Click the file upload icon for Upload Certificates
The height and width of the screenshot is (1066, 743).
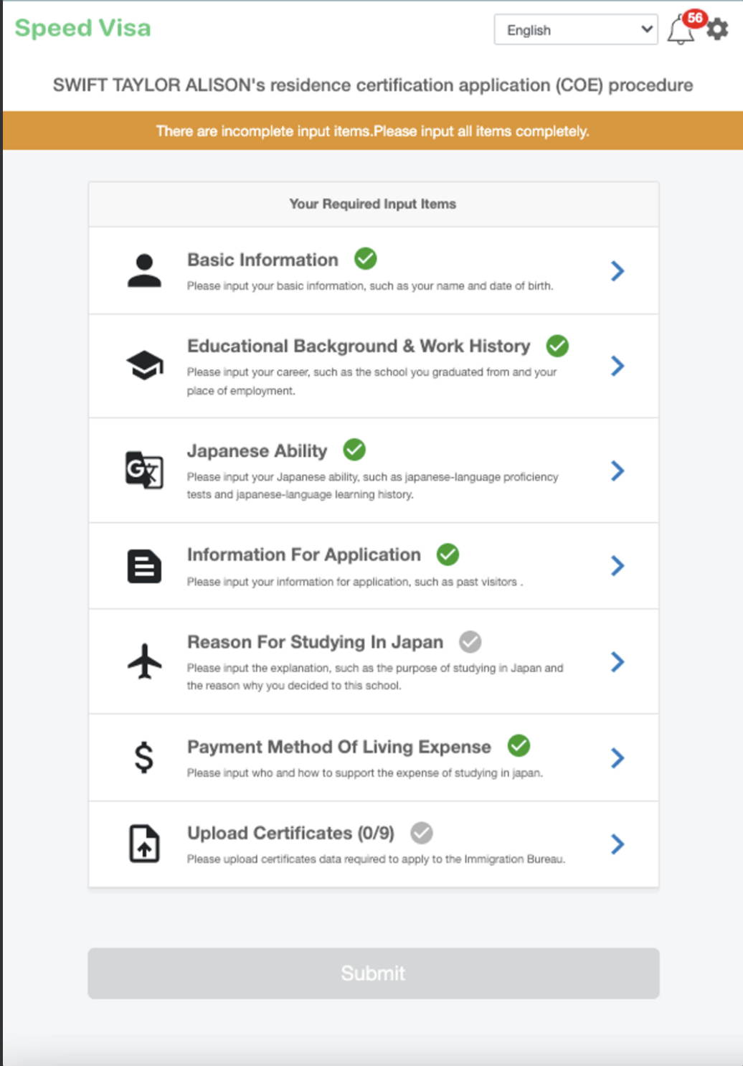point(144,844)
